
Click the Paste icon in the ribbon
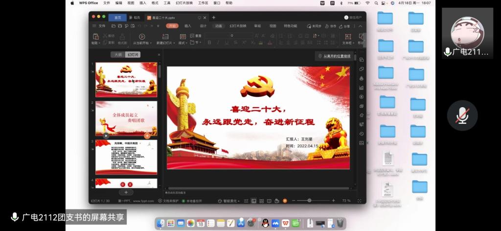(x=95, y=37)
